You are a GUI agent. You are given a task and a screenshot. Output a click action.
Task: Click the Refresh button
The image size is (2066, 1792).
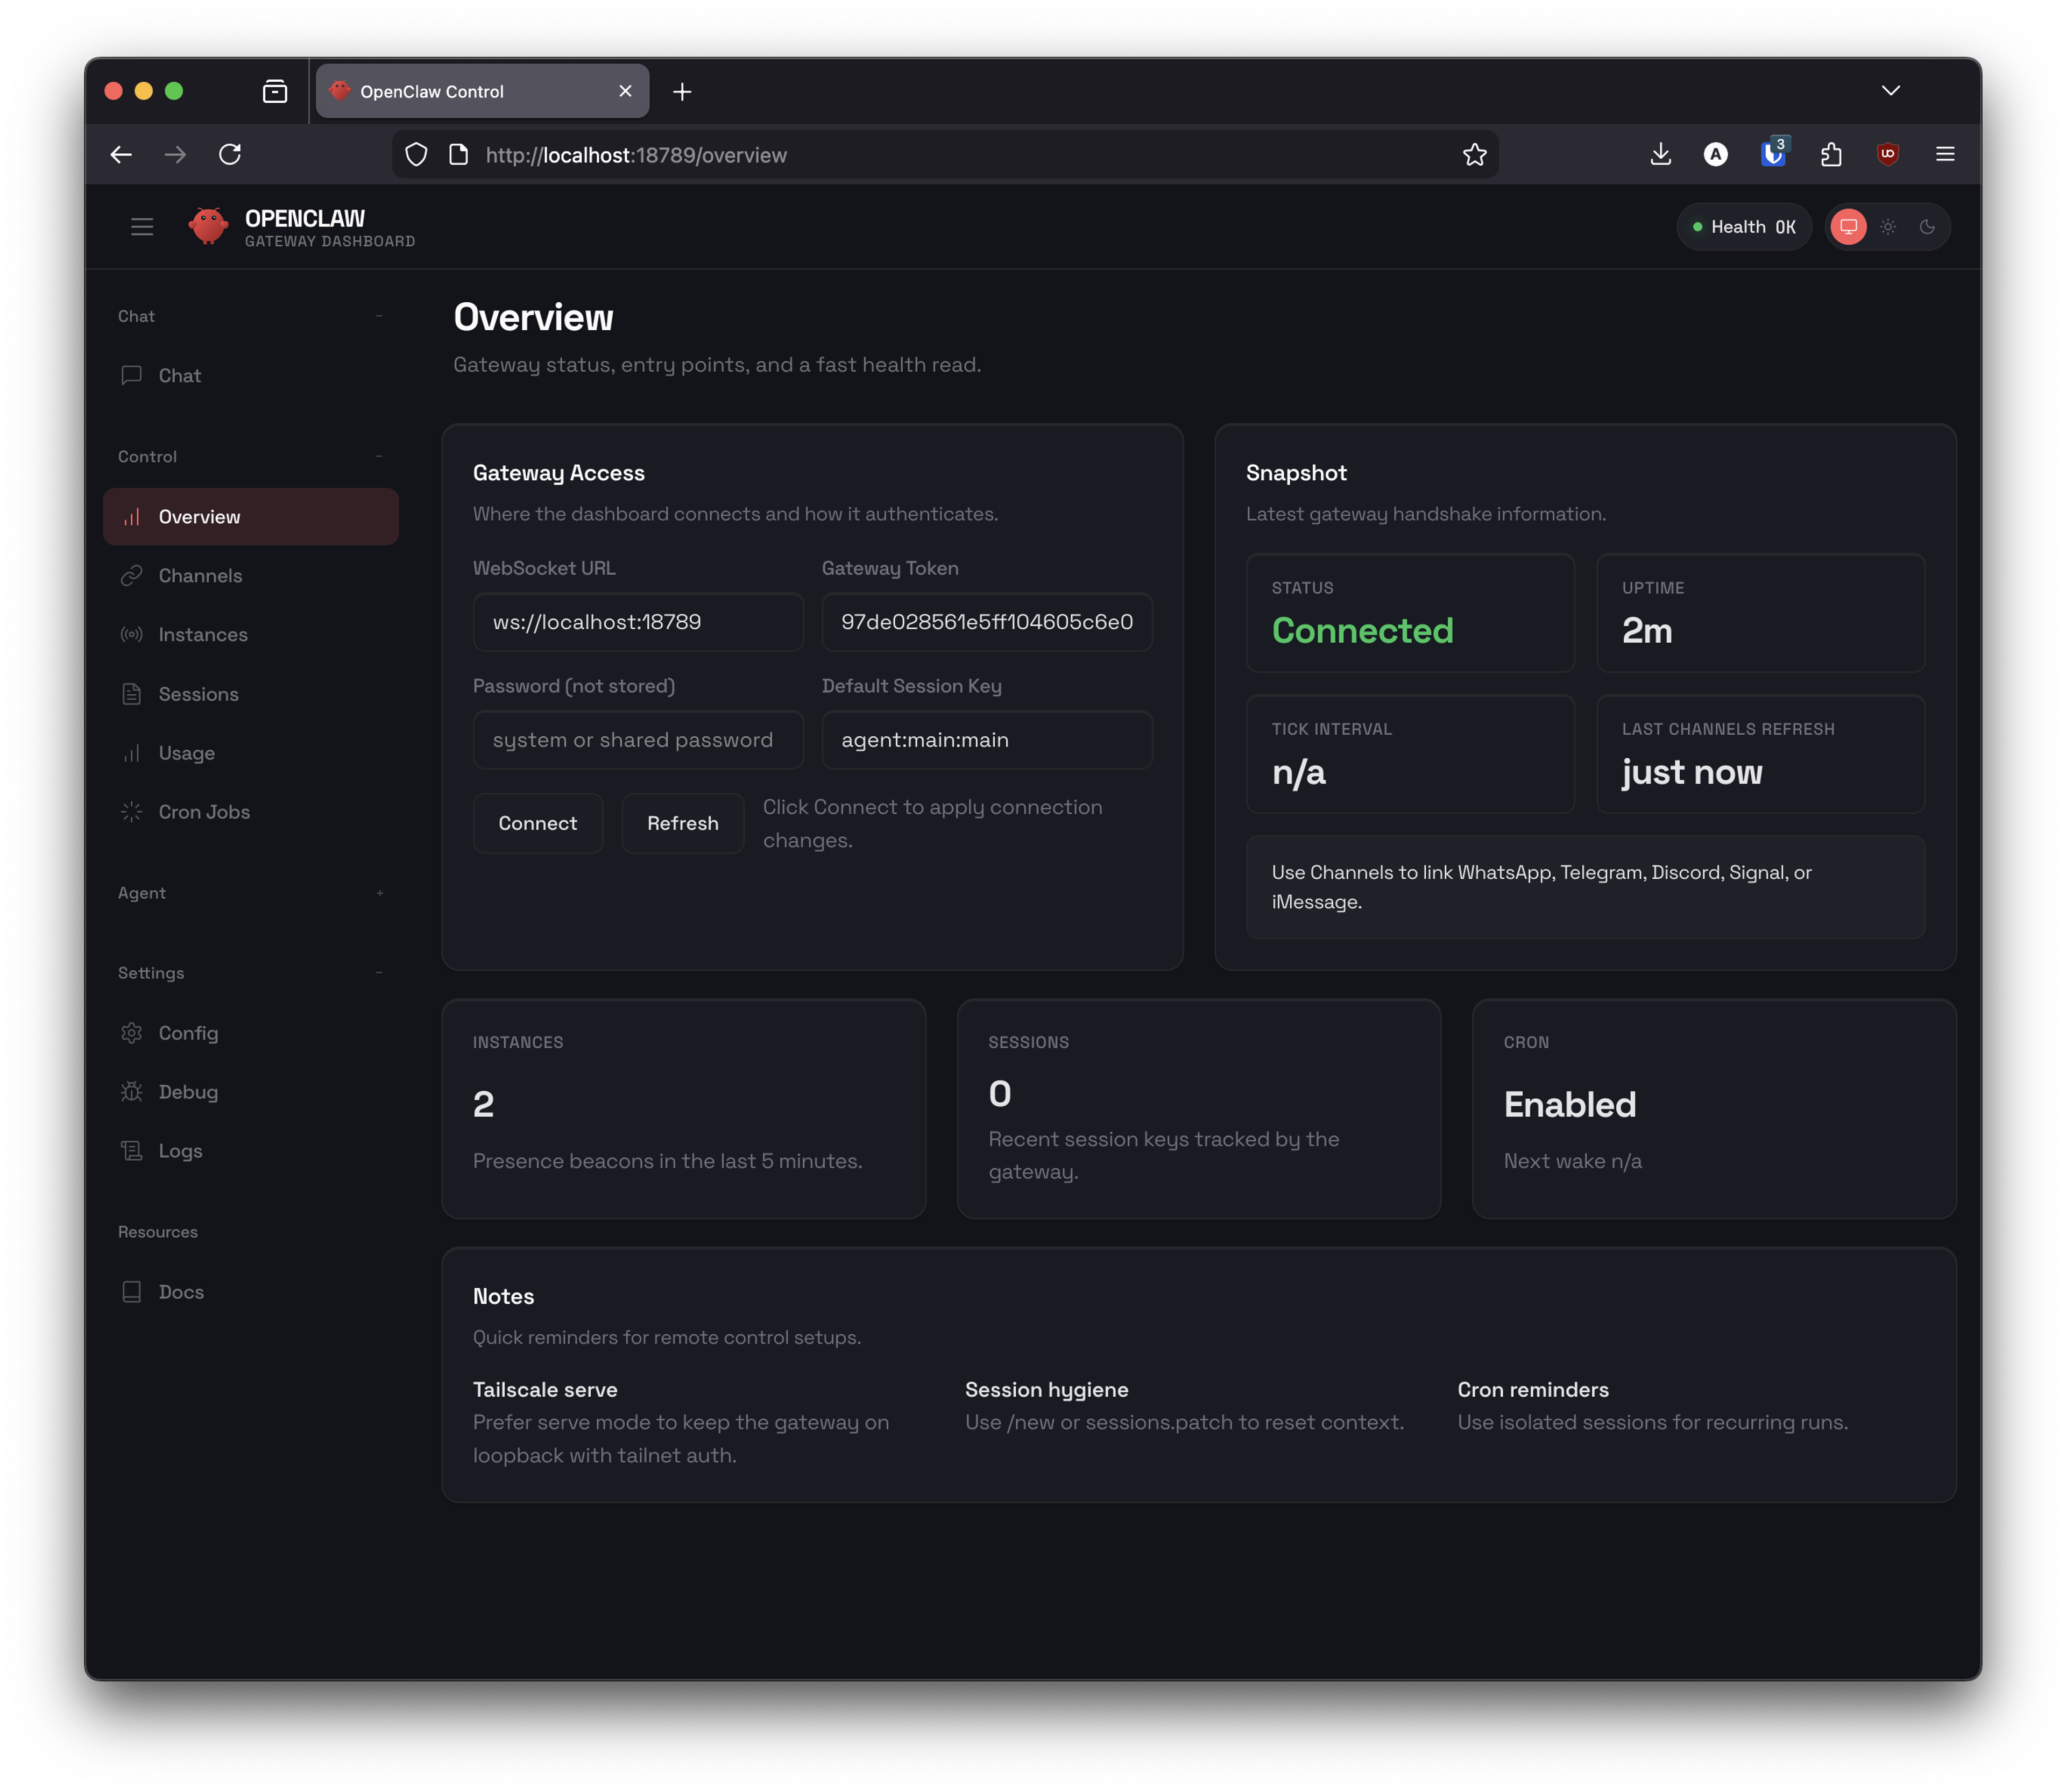click(x=682, y=823)
